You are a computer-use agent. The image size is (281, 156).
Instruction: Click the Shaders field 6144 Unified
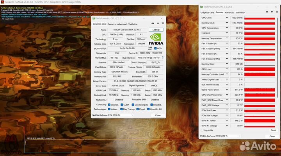(x=119, y=62)
